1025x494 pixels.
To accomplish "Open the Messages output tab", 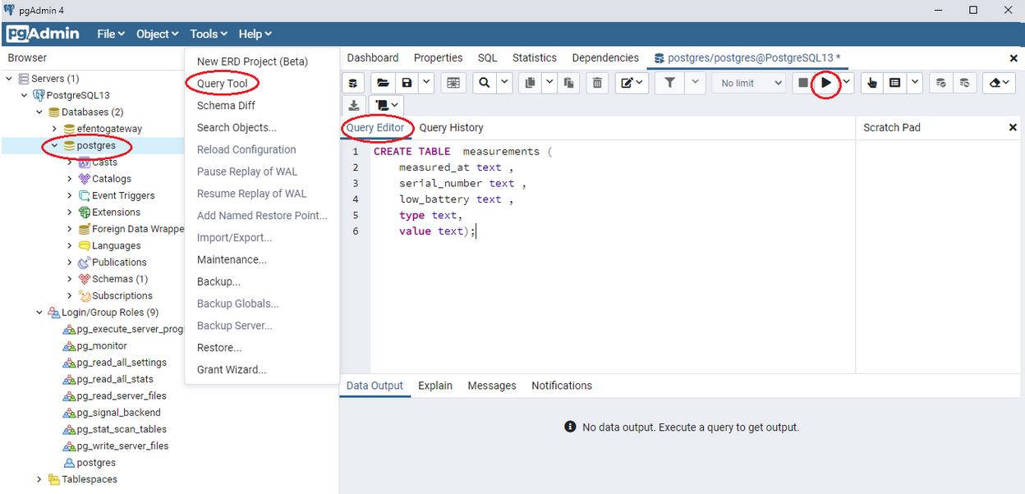I will [x=491, y=386].
